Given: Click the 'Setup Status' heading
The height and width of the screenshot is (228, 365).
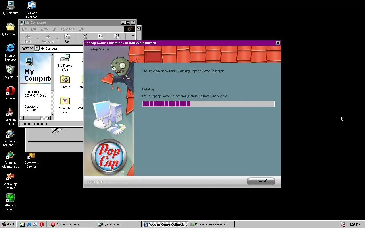Looking at the screenshot, I should click(x=99, y=49).
